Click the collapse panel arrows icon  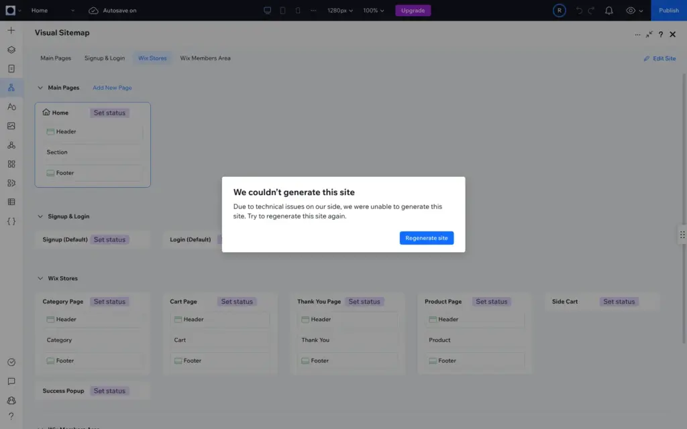point(649,34)
